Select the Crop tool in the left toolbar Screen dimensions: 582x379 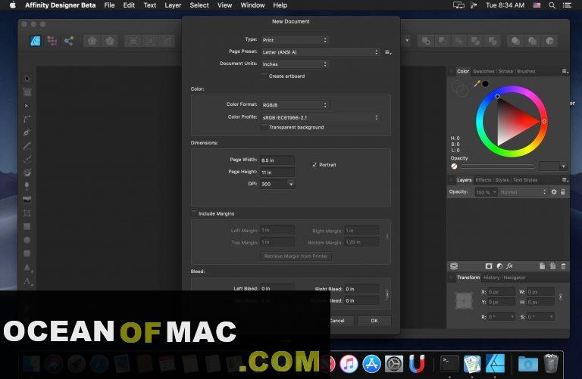pyautogui.click(x=27, y=213)
